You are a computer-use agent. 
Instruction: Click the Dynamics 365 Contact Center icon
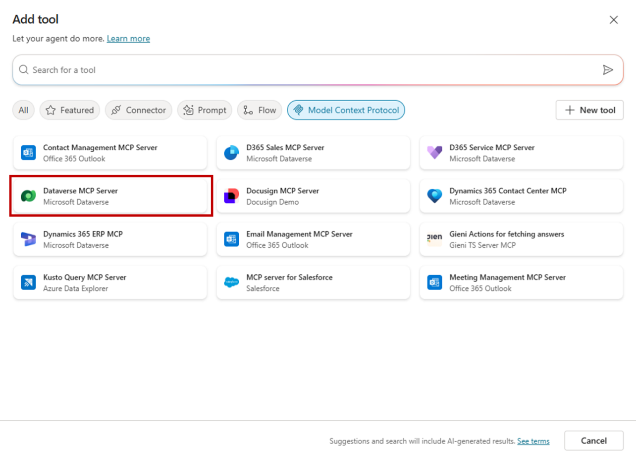point(434,196)
